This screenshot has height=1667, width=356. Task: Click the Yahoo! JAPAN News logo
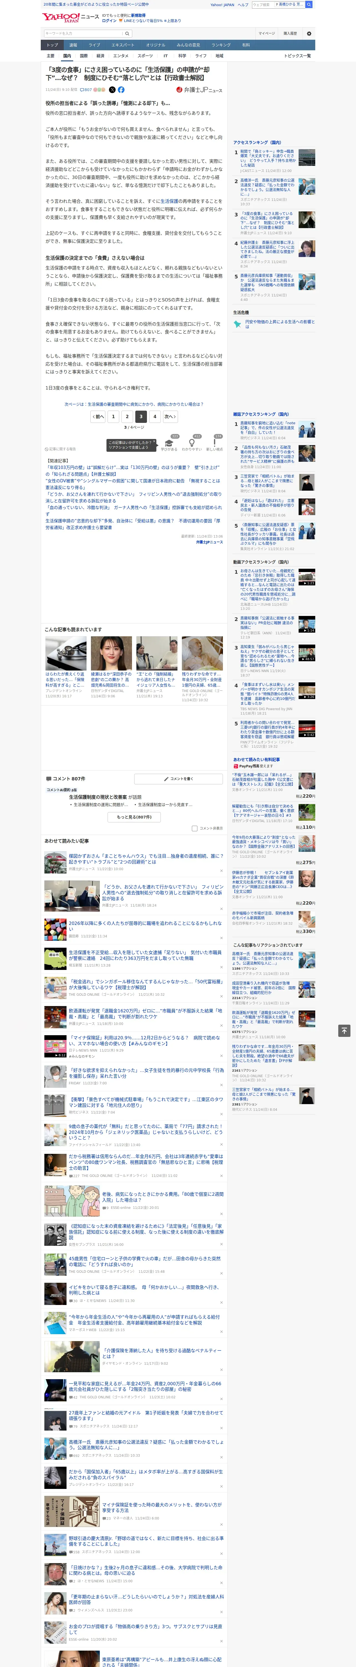click(x=70, y=18)
